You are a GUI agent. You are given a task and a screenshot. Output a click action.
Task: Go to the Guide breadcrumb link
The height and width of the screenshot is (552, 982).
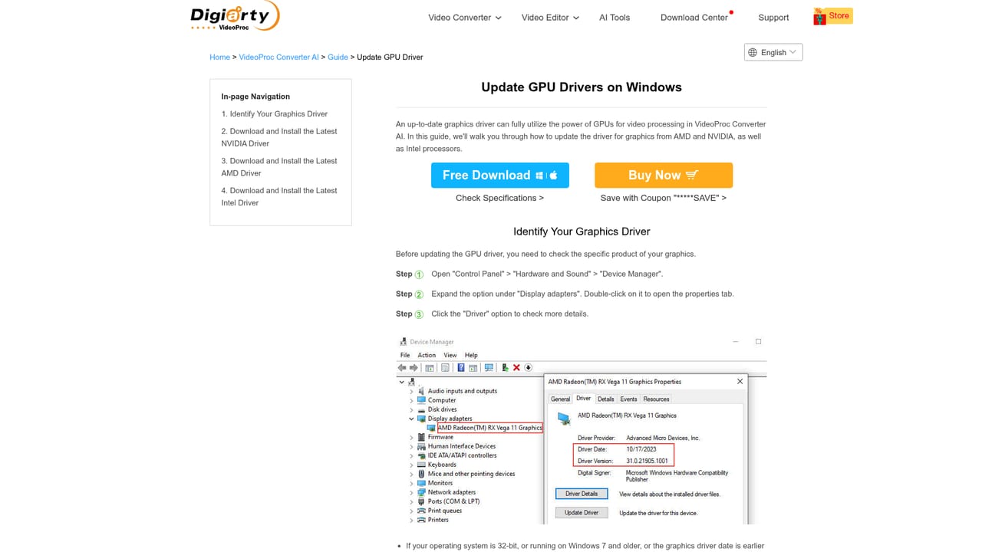pos(338,58)
